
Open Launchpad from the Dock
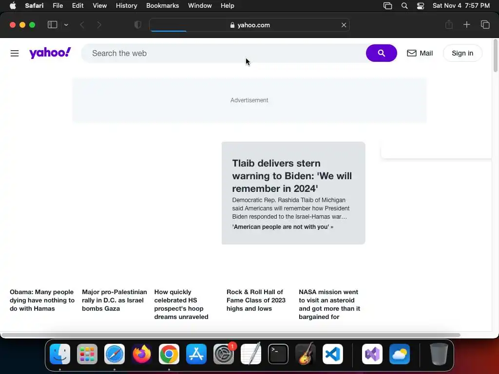point(87,354)
